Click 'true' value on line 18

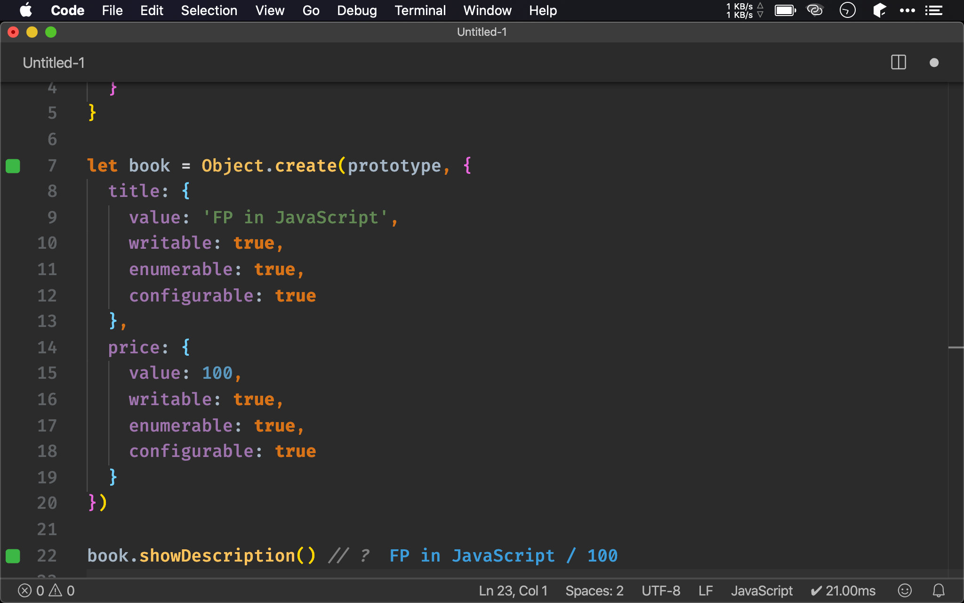(x=295, y=451)
